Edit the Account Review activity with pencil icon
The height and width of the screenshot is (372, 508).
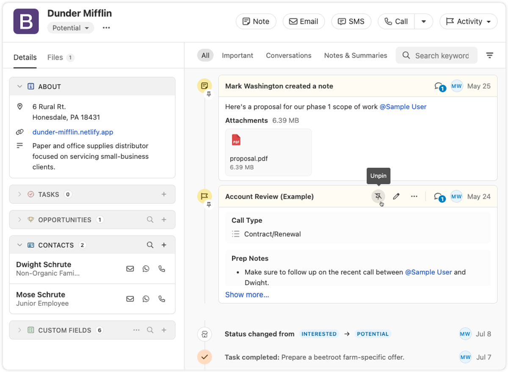(x=396, y=196)
